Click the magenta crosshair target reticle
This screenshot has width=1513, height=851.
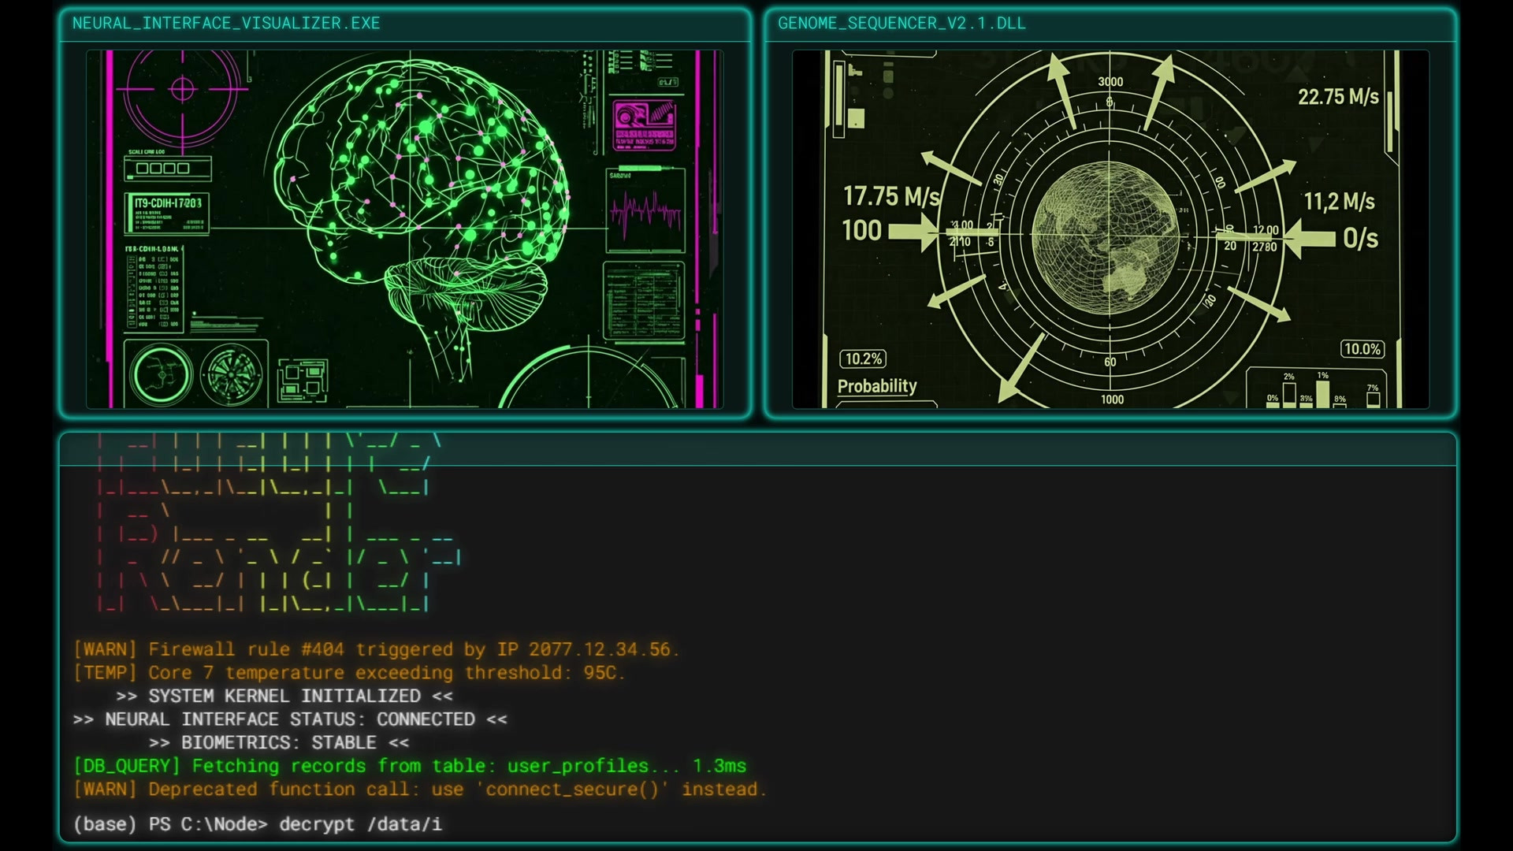[x=182, y=89]
